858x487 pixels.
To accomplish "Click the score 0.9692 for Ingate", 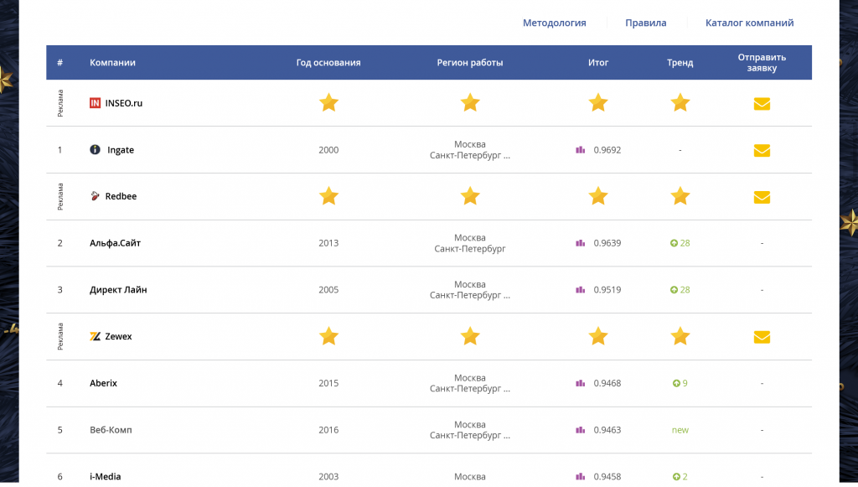I will 607,150.
